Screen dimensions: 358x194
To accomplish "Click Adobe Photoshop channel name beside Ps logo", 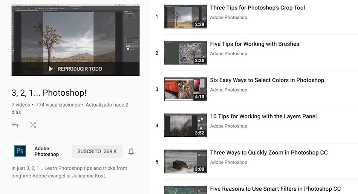I will point(47,151).
